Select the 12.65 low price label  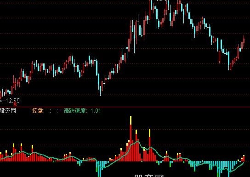coord(12,101)
